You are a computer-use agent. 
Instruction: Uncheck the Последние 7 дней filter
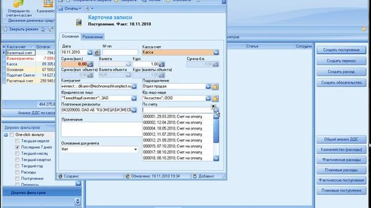[x=17, y=147]
